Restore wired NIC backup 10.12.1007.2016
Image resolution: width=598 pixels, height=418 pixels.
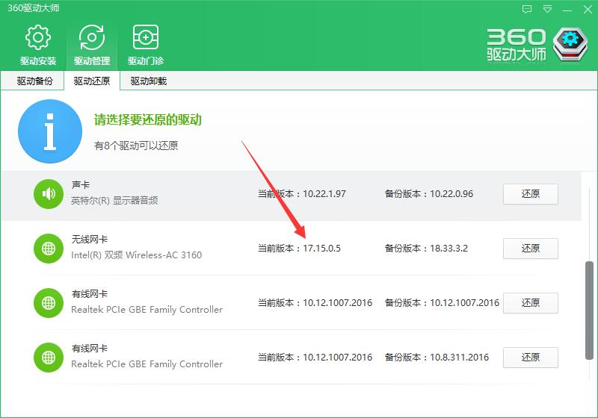[531, 303]
